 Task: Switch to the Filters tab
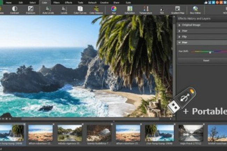coord(57,2)
